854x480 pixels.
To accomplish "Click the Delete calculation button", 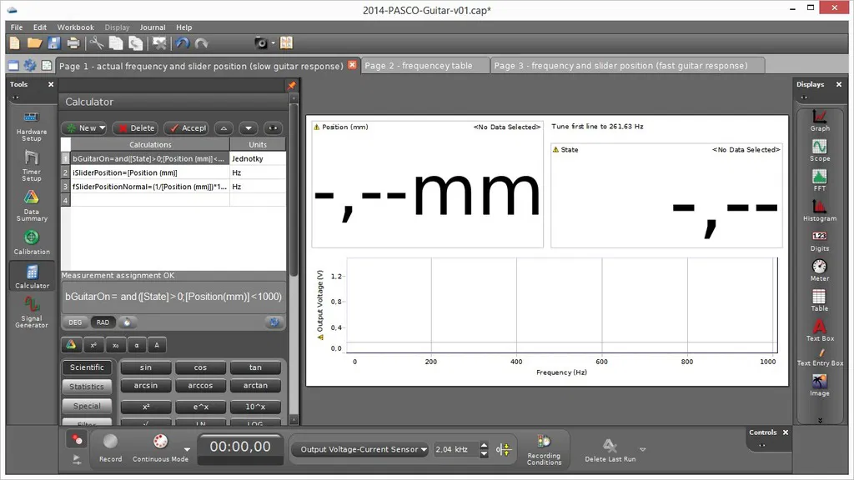I will pyautogui.click(x=135, y=127).
